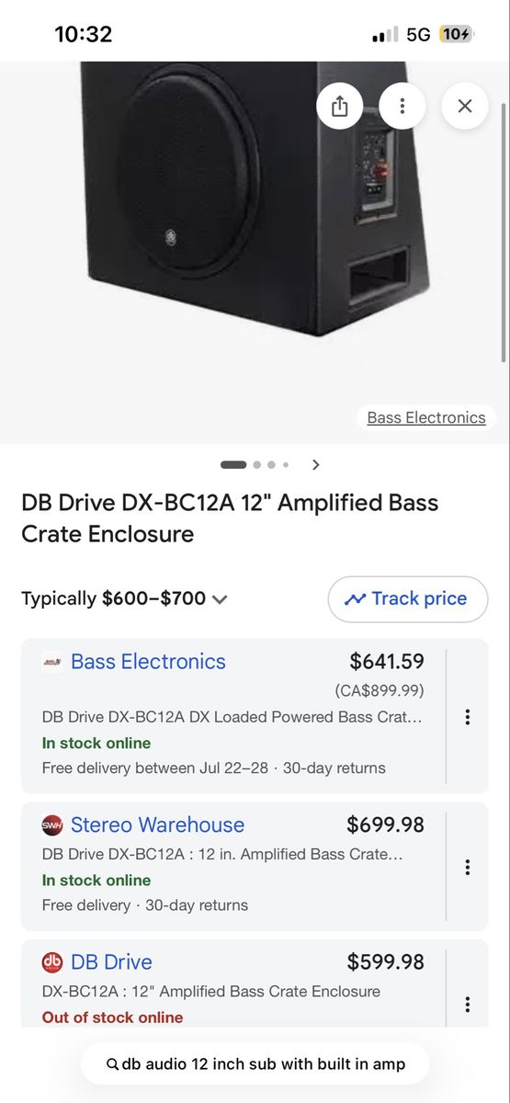Screen dimensions: 510x1103
Task: Tap the search bar with db audio query
Action: (x=255, y=1063)
